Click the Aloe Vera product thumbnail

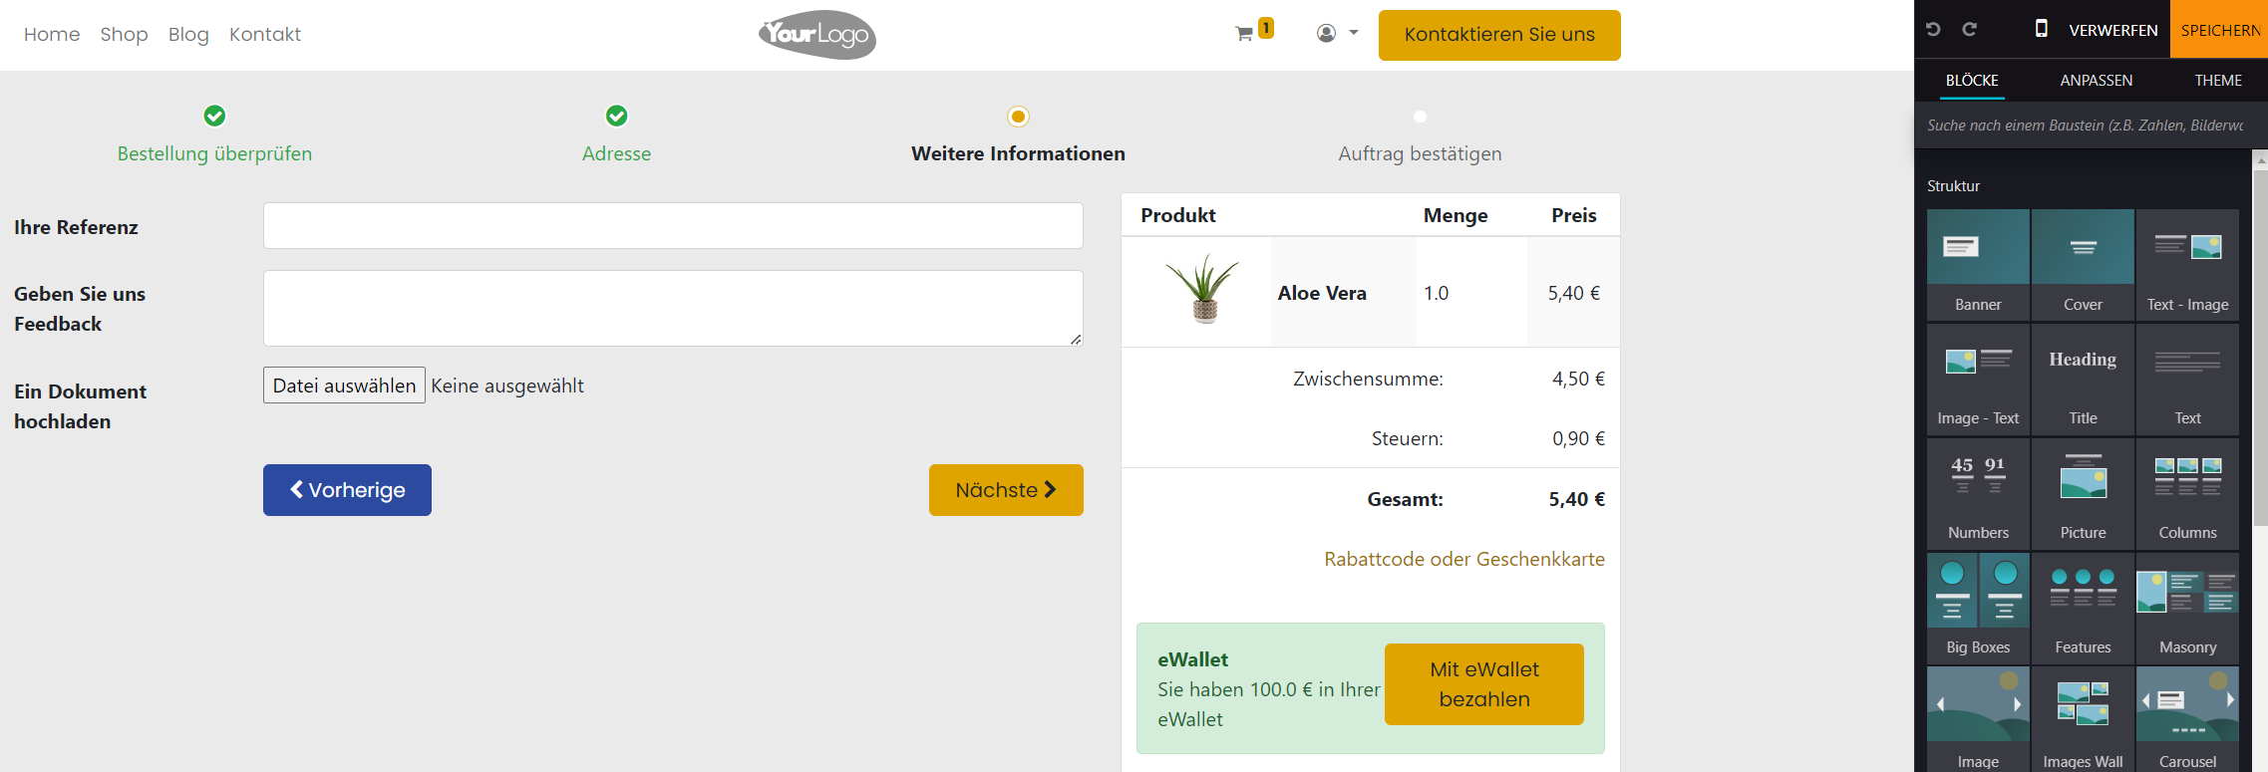[x=1204, y=290]
